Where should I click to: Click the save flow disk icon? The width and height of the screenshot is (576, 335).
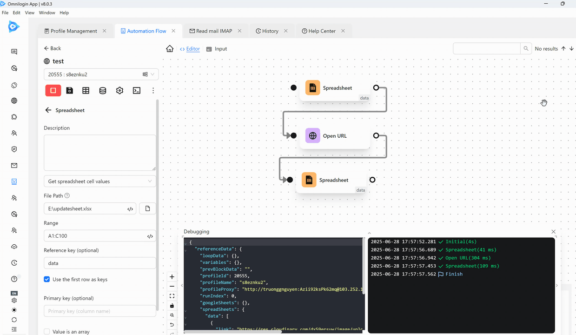(x=69, y=91)
